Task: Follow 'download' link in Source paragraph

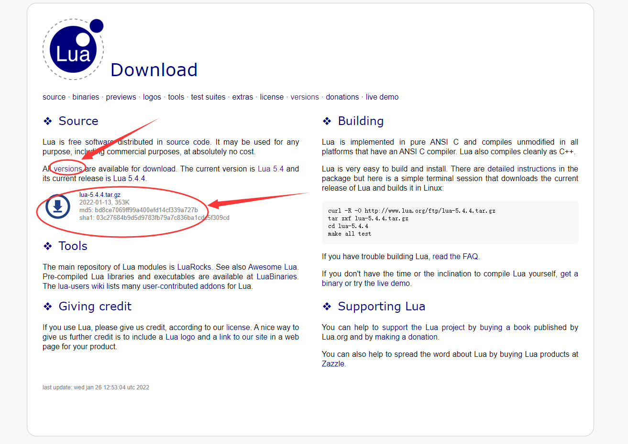Action: click(159, 169)
